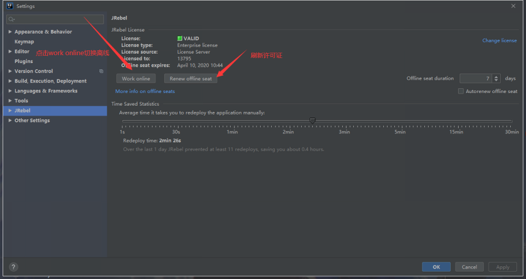Click the "Time Saved Statistics" section header
This screenshot has height=279, width=526.
tap(135, 104)
